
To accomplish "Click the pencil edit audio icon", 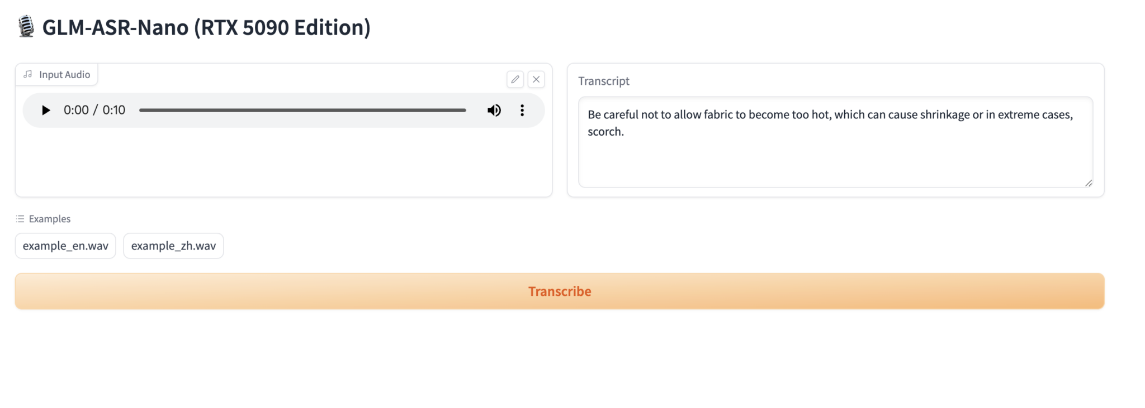I will coord(515,80).
